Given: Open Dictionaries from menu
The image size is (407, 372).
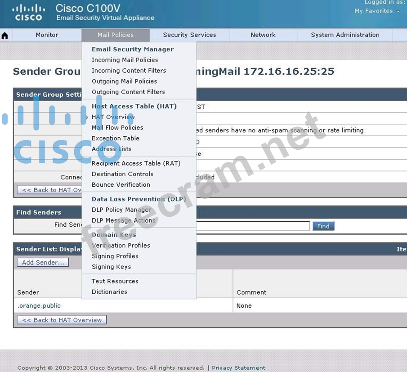Looking at the screenshot, I should click(109, 292).
